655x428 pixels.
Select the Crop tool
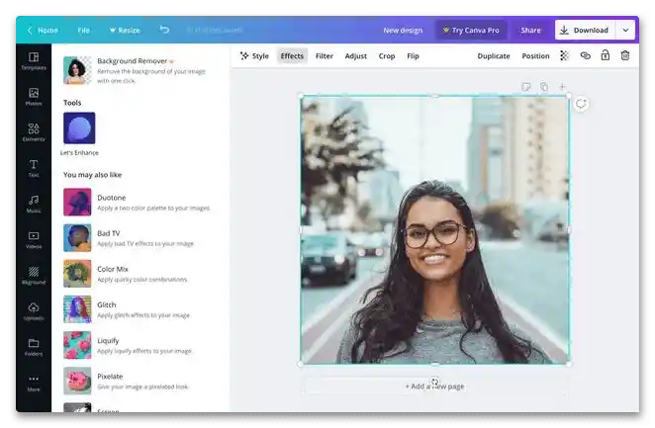(x=387, y=56)
